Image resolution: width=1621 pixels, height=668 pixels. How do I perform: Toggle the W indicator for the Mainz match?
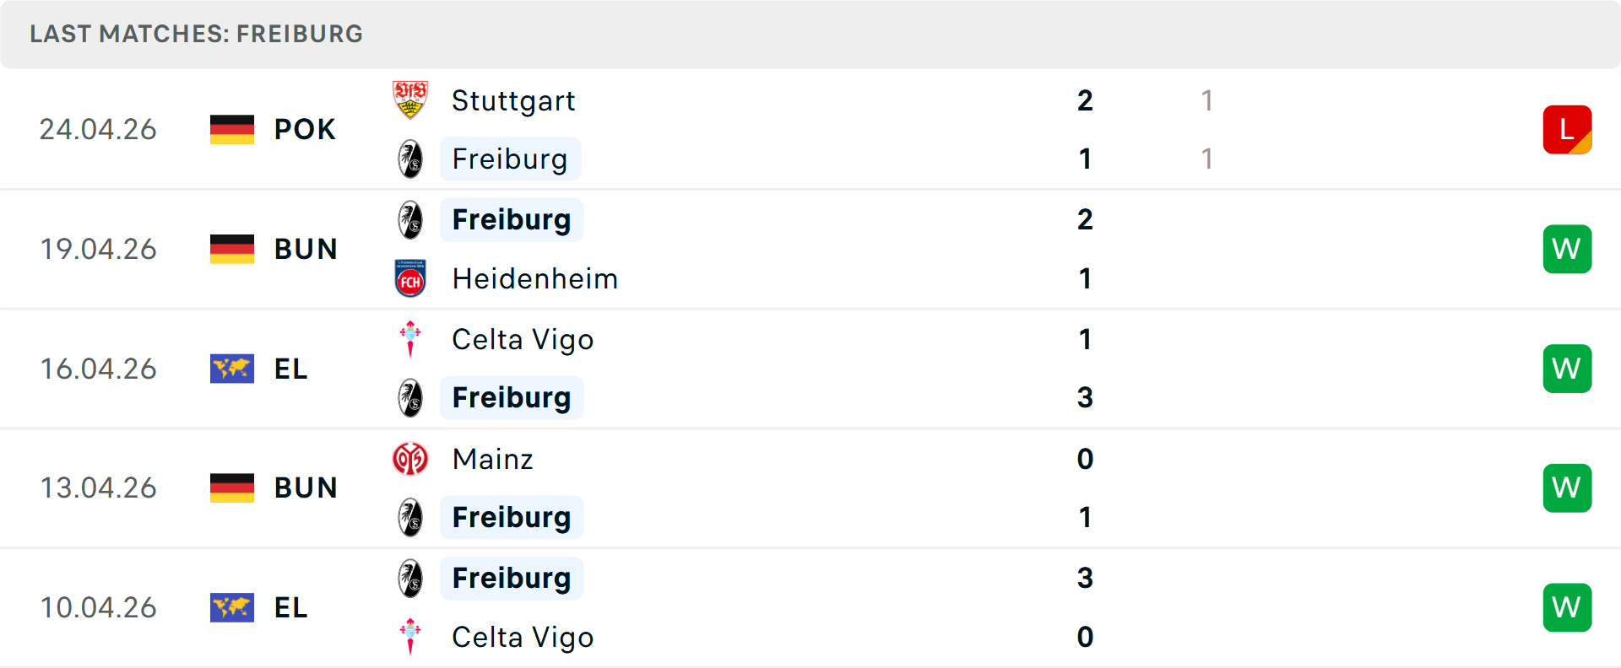pyautogui.click(x=1567, y=488)
